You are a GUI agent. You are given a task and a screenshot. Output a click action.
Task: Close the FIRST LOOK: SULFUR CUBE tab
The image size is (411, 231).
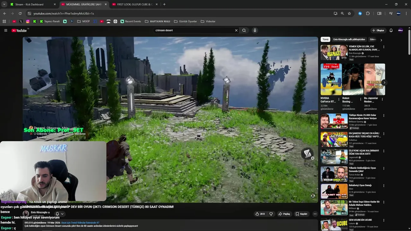pyautogui.click(x=157, y=4)
